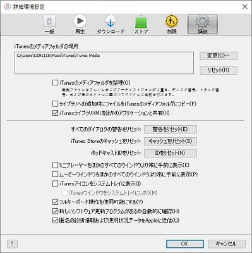Click the iTunes Media folder path box
The width and height of the screenshot is (252, 253).
(104, 63)
